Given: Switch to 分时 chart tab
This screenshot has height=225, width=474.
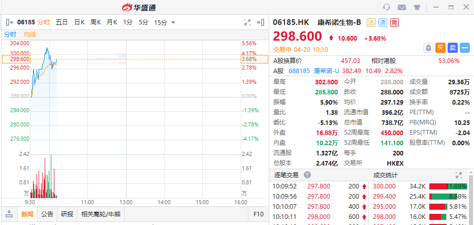Looking at the screenshot, I should [43, 22].
